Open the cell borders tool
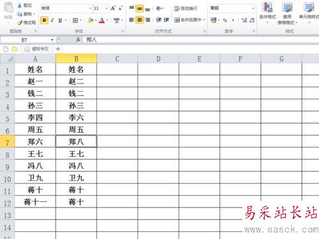 pyautogui.click(x=75, y=20)
